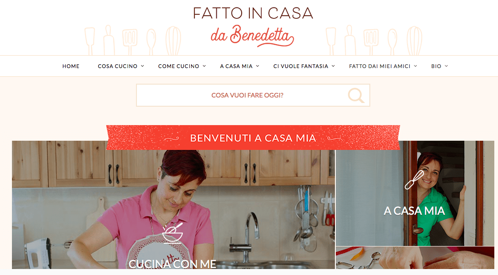Screen dimensions: 498x275
Task: Open the Fatto dai Miei Amici menu
Action: 379,66
